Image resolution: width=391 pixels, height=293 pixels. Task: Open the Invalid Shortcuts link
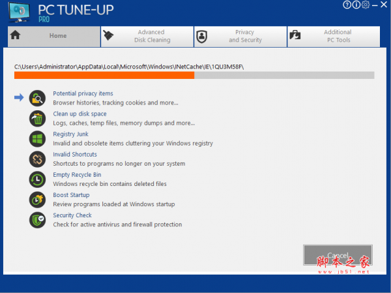pyautogui.click(x=75, y=155)
